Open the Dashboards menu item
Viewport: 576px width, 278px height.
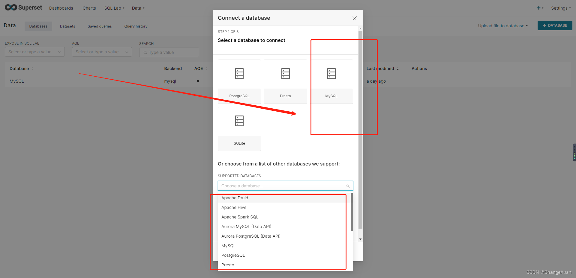[x=61, y=8]
